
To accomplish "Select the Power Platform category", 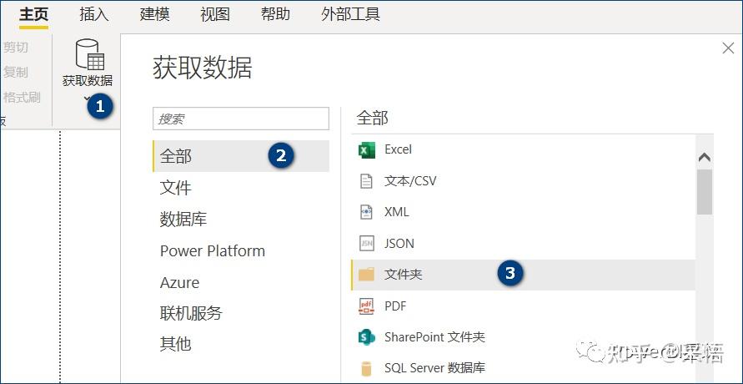I will 213,250.
